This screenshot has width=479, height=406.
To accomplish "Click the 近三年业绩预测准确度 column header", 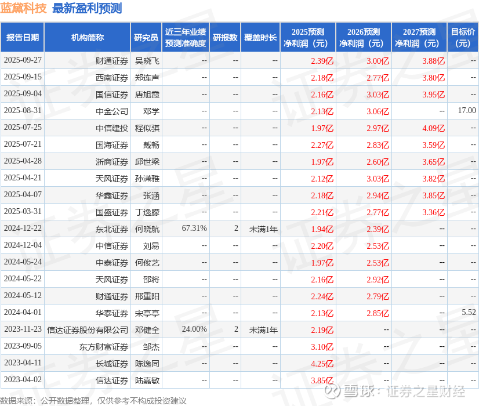I will pyautogui.click(x=186, y=37).
